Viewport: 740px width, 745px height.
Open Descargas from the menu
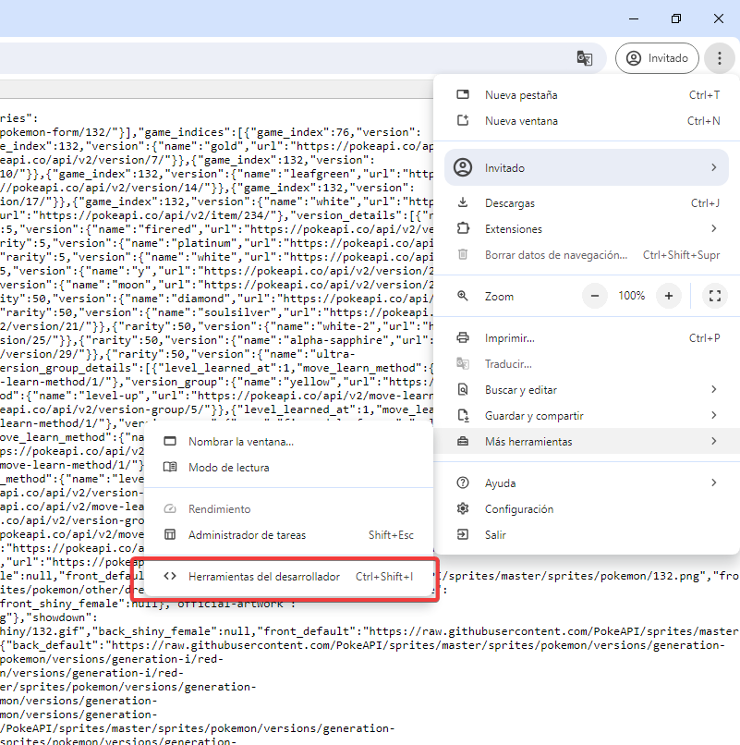pyautogui.click(x=510, y=203)
